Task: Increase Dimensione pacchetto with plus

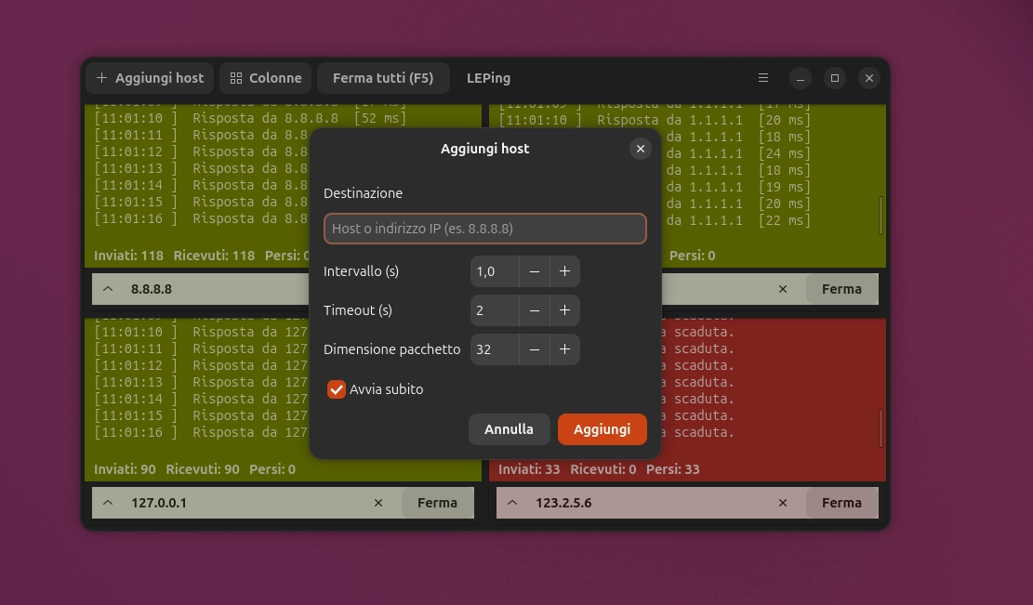Action: 564,349
